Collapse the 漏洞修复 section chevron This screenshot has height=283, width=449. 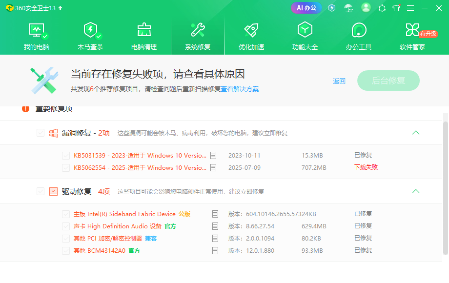tap(416, 133)
